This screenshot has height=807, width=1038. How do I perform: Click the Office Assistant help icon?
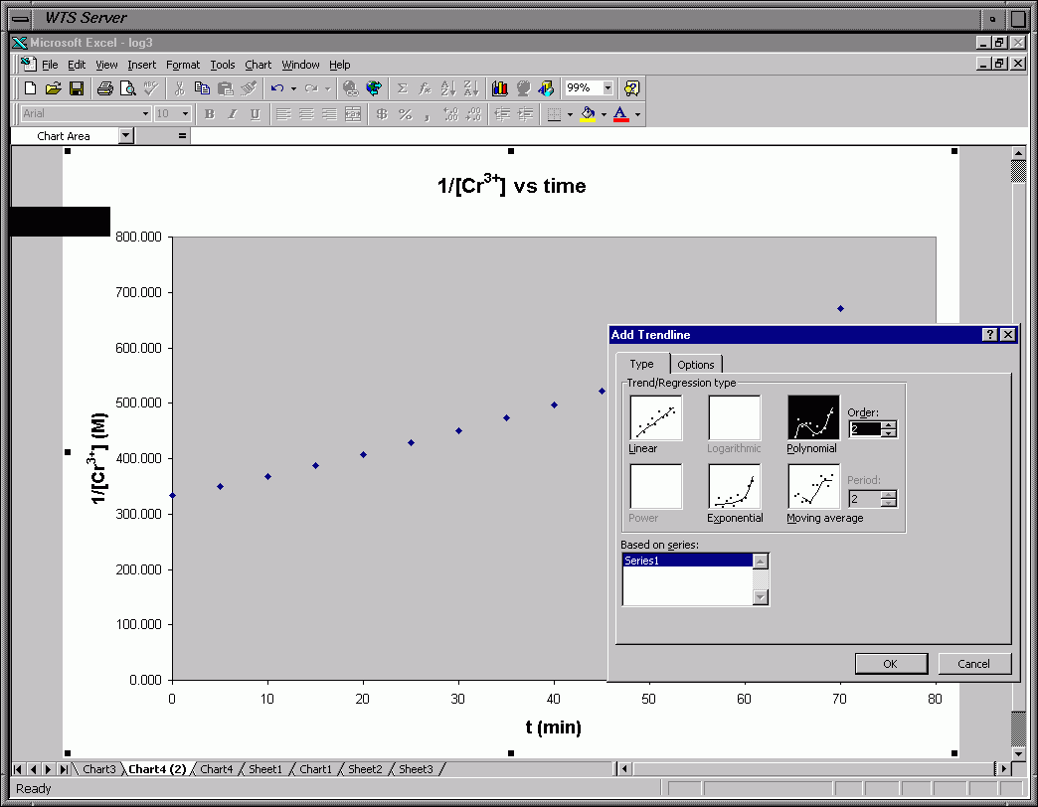click(631, 88)
